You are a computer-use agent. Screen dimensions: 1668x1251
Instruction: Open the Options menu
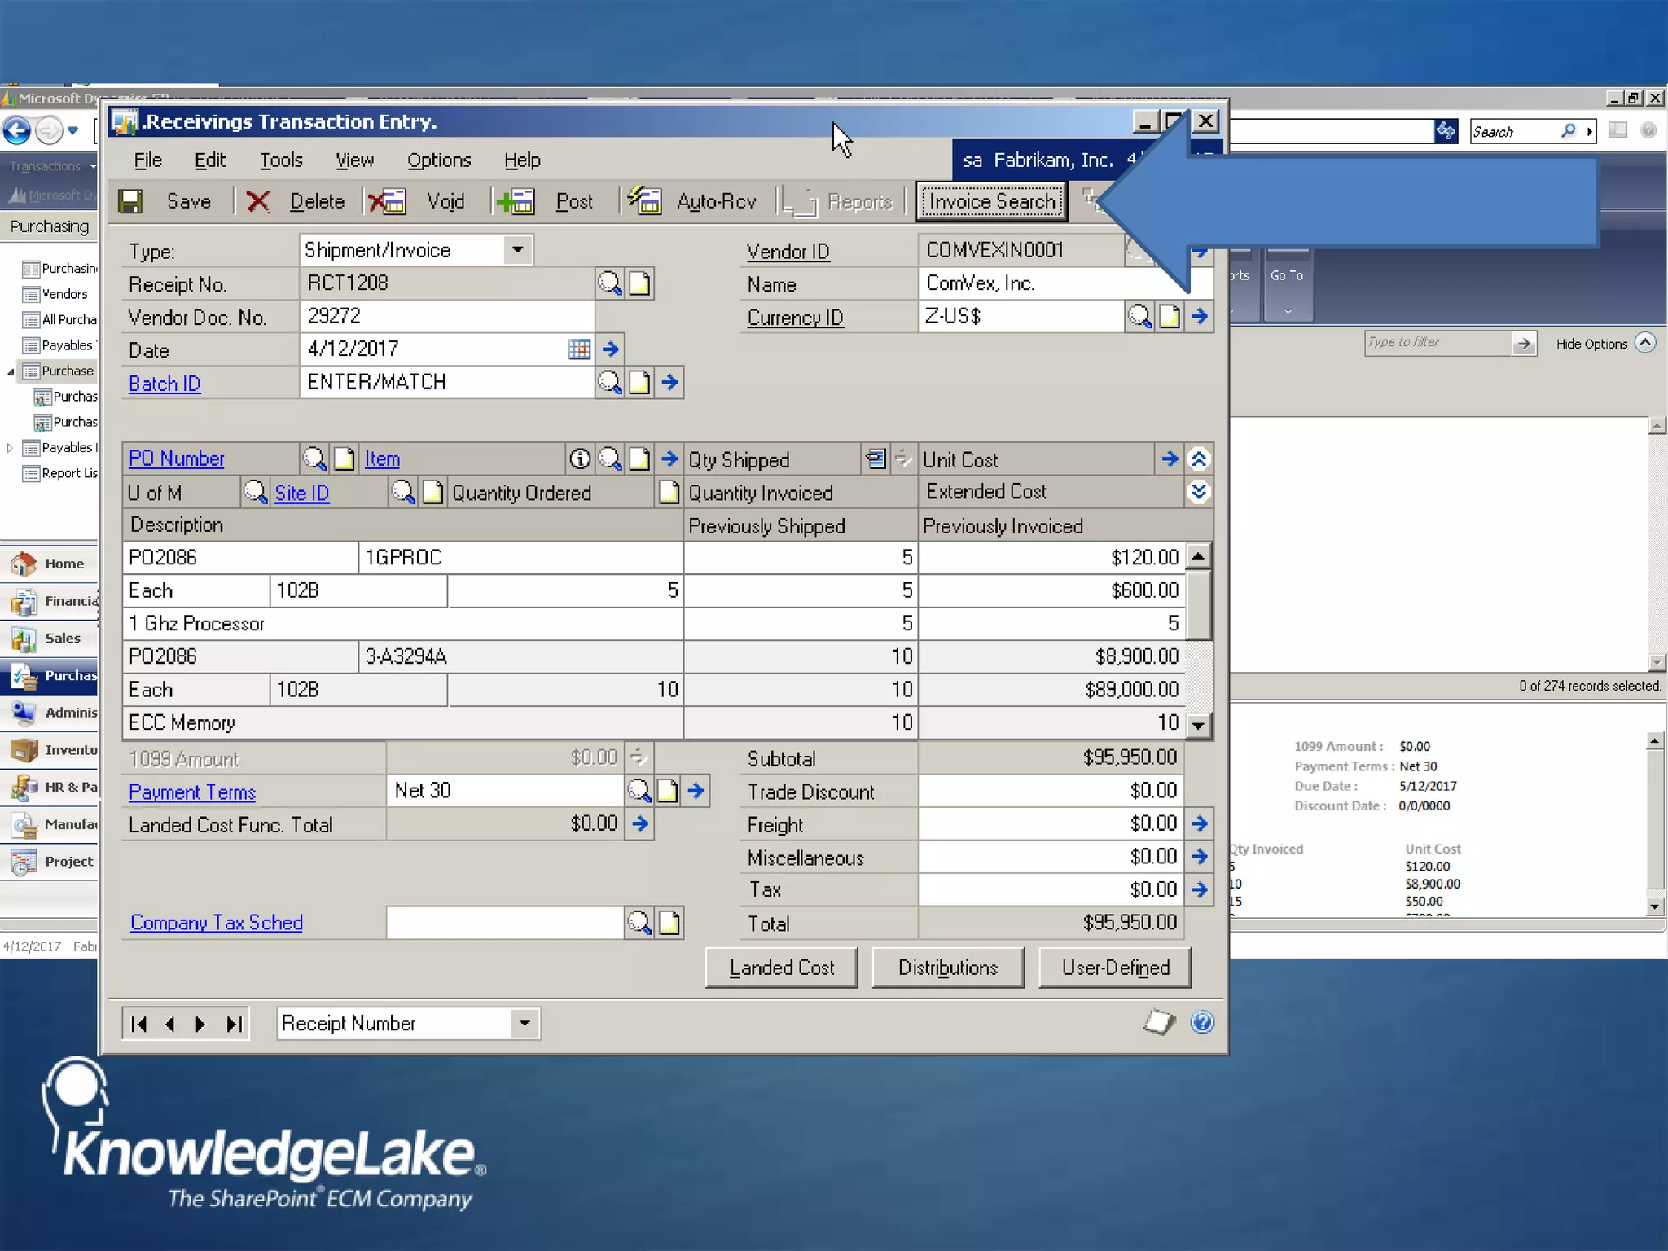coord(439,160)
